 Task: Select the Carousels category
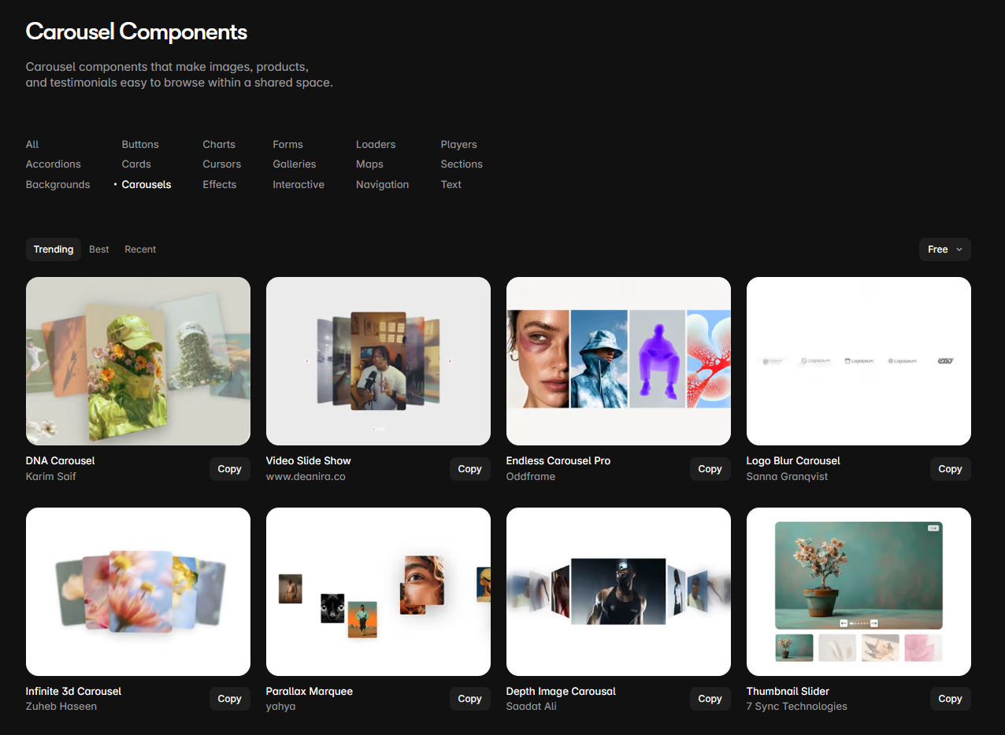click(x=146, y=185)
